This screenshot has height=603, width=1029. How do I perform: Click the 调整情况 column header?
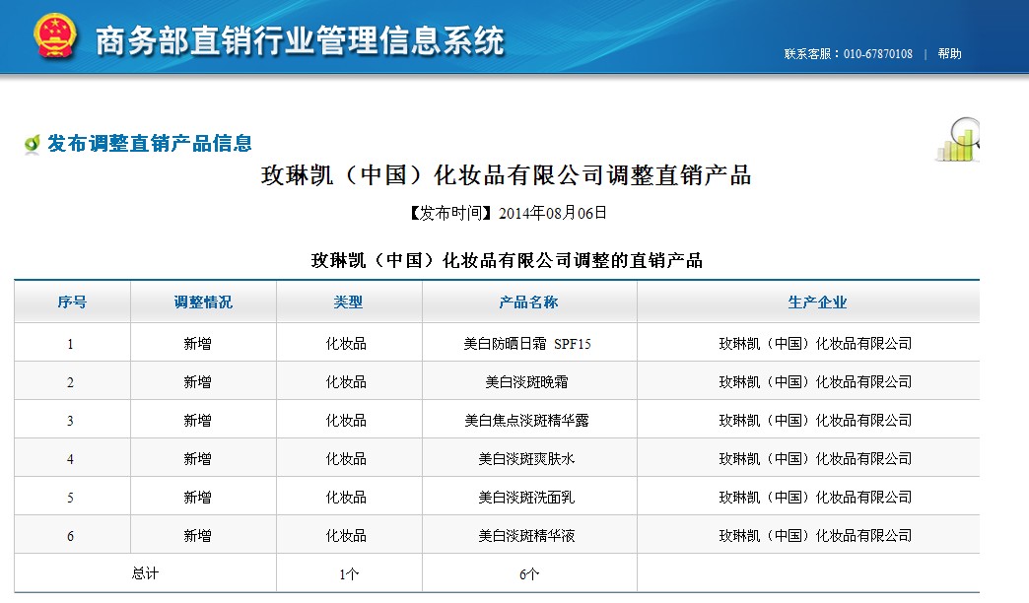pyautogui.click(x=203, y=301)
